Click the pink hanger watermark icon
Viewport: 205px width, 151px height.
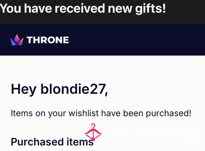point(93,132)
